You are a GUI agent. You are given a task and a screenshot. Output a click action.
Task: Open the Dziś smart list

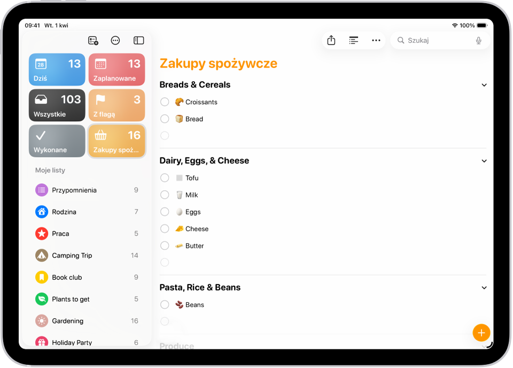point(57,69)
